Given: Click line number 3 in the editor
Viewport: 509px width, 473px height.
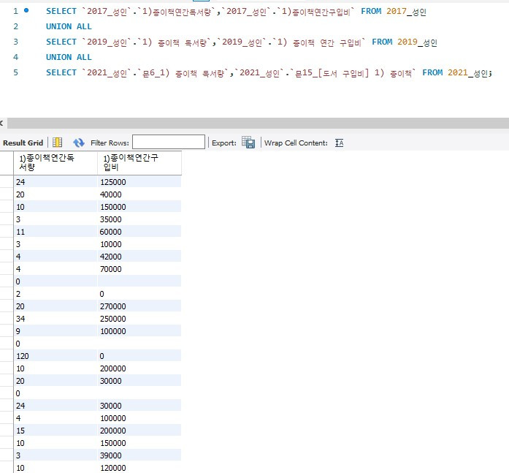Looking at the screenshot, I should (15, 42).
